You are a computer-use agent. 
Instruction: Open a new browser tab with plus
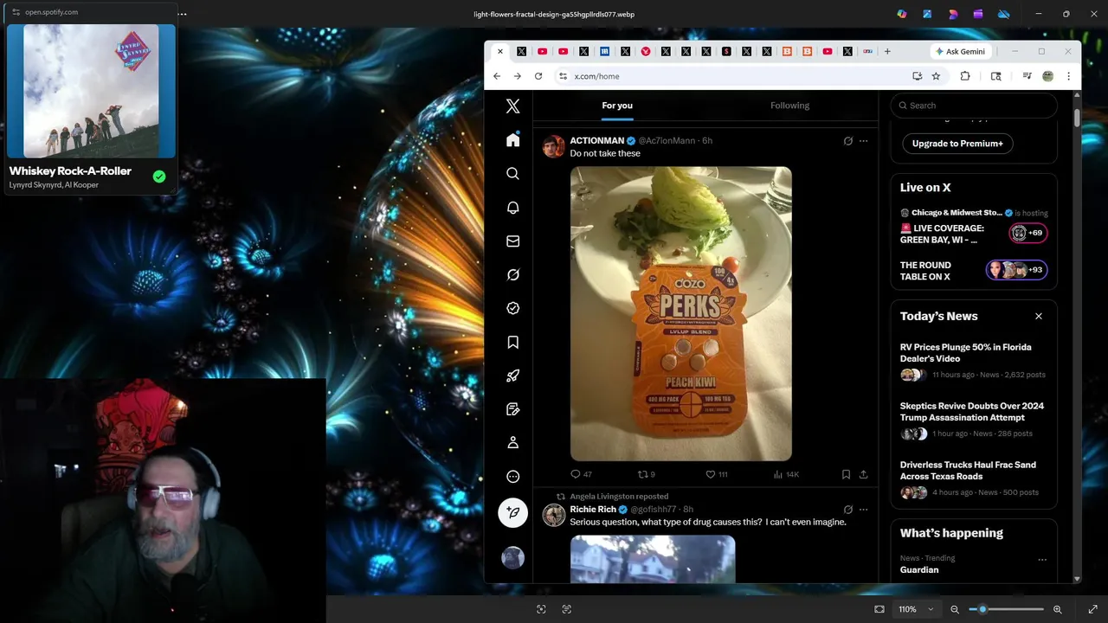pos(887,51)
